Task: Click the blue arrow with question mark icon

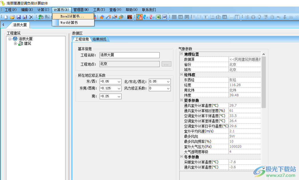Action: coord(146,17)
